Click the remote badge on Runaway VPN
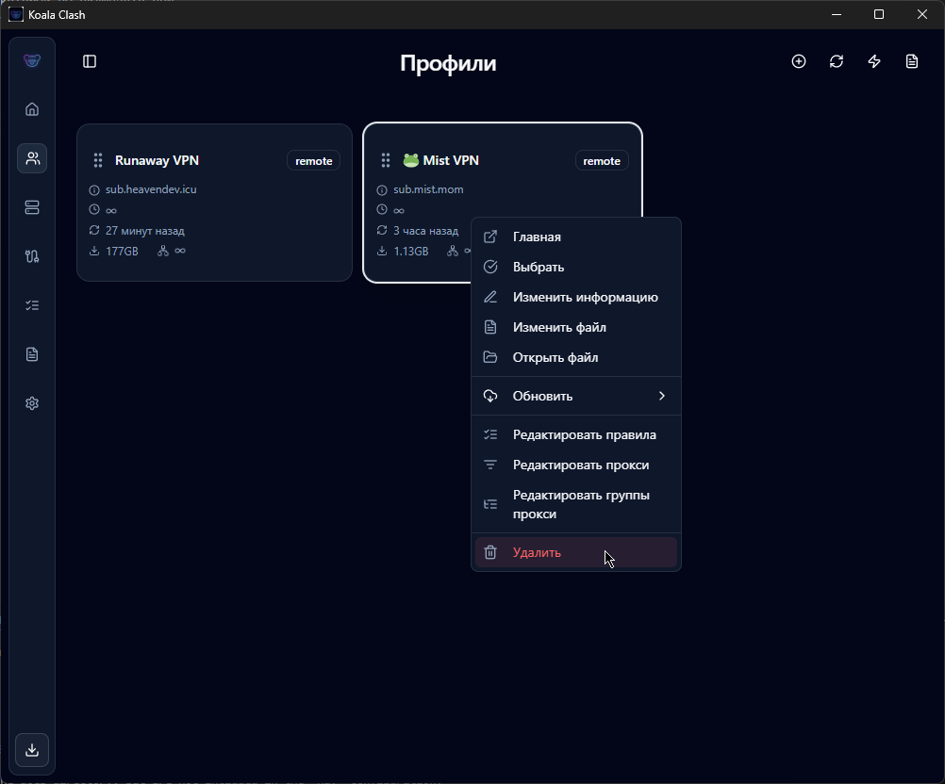This screenshot has width=945, height=784. tap(313, 161)
